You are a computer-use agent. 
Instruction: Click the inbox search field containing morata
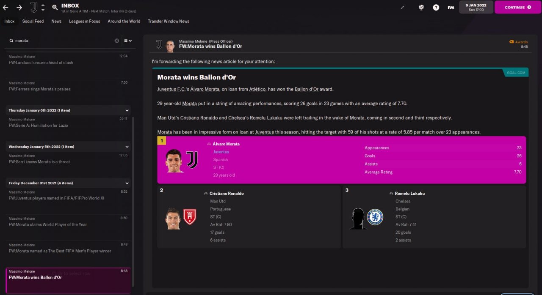(64, 41)
